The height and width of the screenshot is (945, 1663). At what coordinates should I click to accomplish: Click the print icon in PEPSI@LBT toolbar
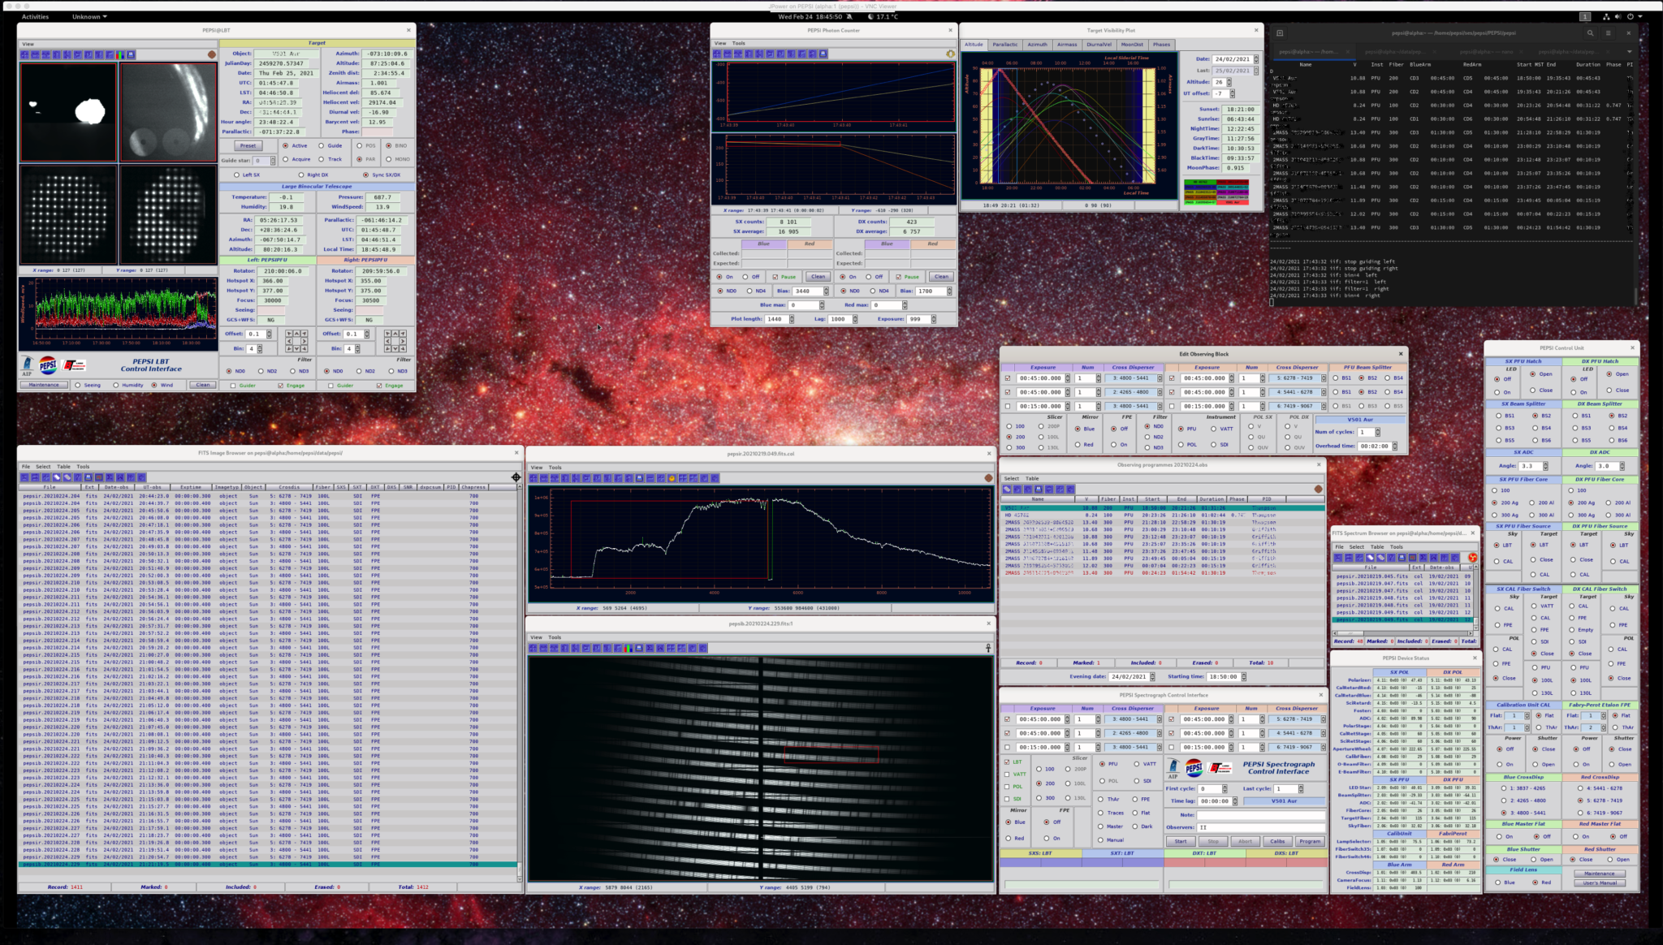coord(131,54)
